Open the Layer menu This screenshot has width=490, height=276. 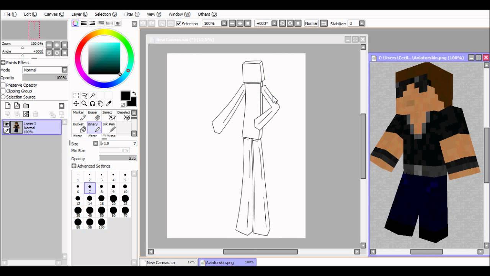pos(79,14)
